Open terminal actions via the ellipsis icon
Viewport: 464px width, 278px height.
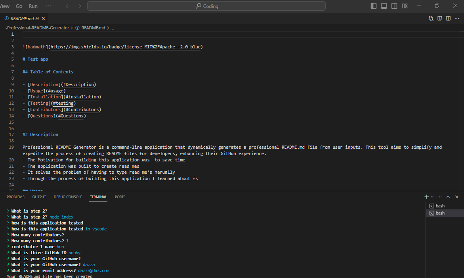coord(439,197)
